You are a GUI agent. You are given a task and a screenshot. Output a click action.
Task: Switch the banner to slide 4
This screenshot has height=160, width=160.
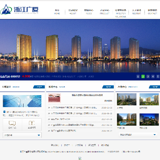pyautogui.click(x=153, y=76)
